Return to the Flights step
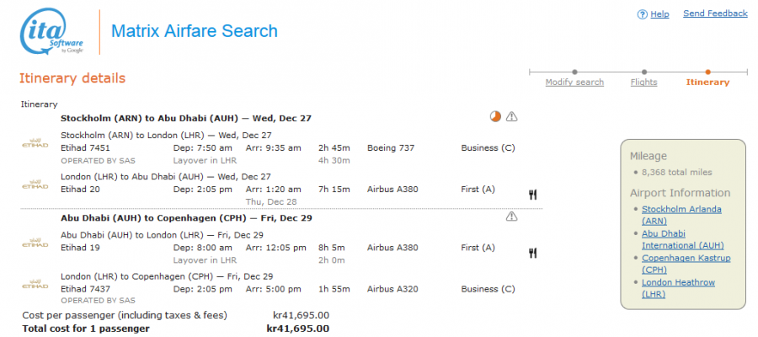The image size is (758, 337). coord(643,83)
